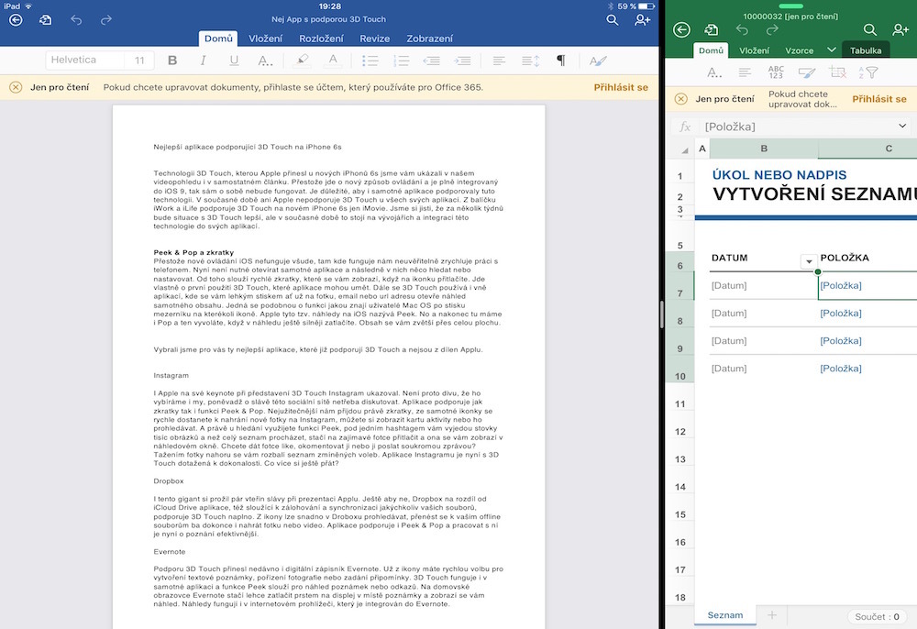
Task: Dismiss the Jen pro čtení banner in Excel
Action: pos(680,97)
